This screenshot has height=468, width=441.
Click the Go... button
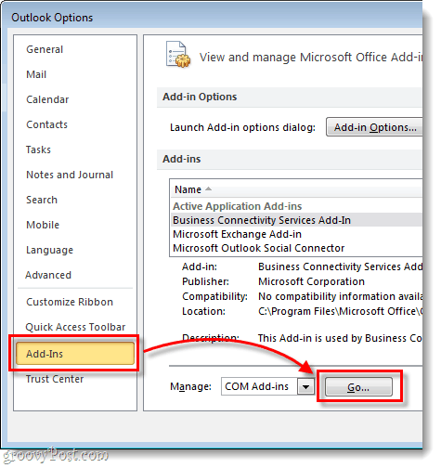[x=358, y=387]
